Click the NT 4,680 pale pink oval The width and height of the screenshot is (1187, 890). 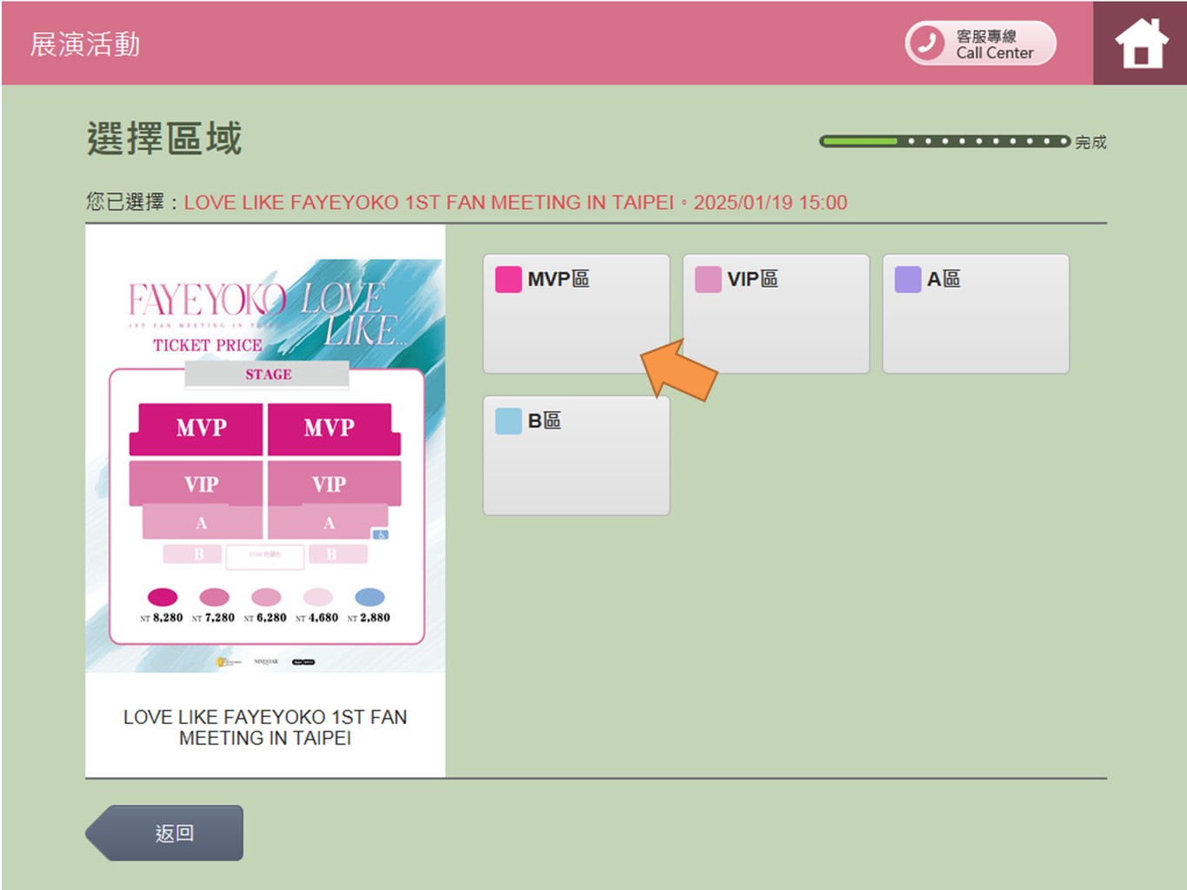pos(318,597)
